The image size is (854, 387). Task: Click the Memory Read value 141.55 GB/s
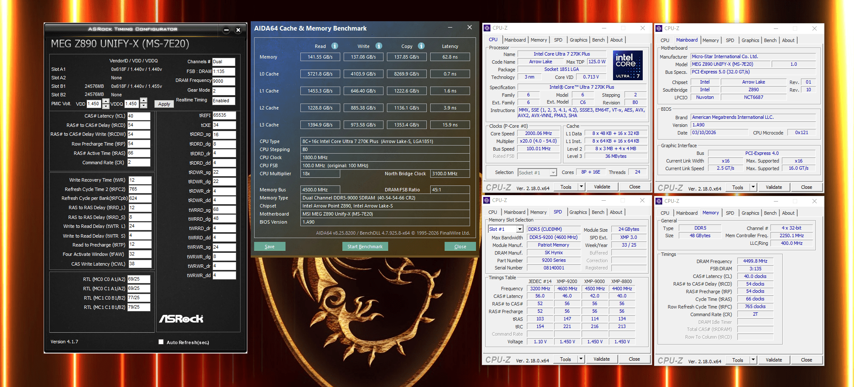coord(320,57)
